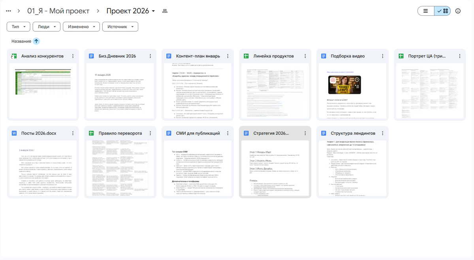Open the Проект 2026 folder dropdown menu
This screenshot has height=260, width=474.
153,11
